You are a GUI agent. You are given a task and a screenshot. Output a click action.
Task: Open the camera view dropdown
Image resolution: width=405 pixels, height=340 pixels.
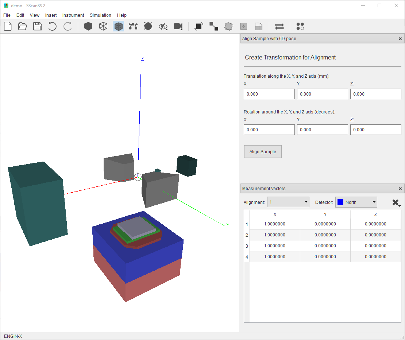coord(178,26)
